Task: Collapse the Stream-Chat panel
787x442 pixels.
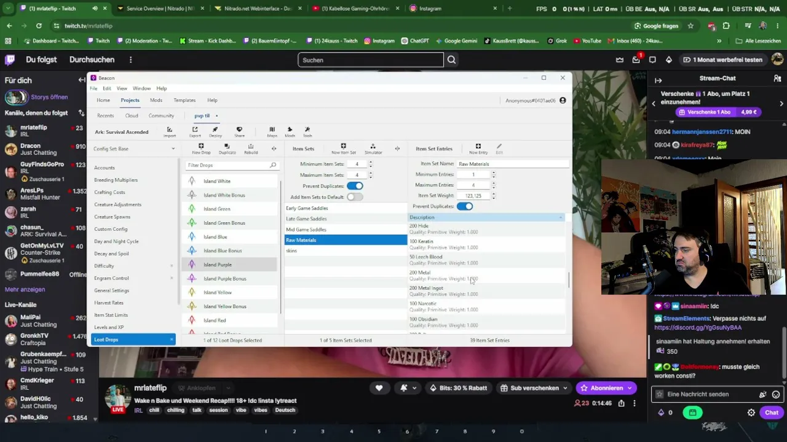Action: click(x=658, y=80)
